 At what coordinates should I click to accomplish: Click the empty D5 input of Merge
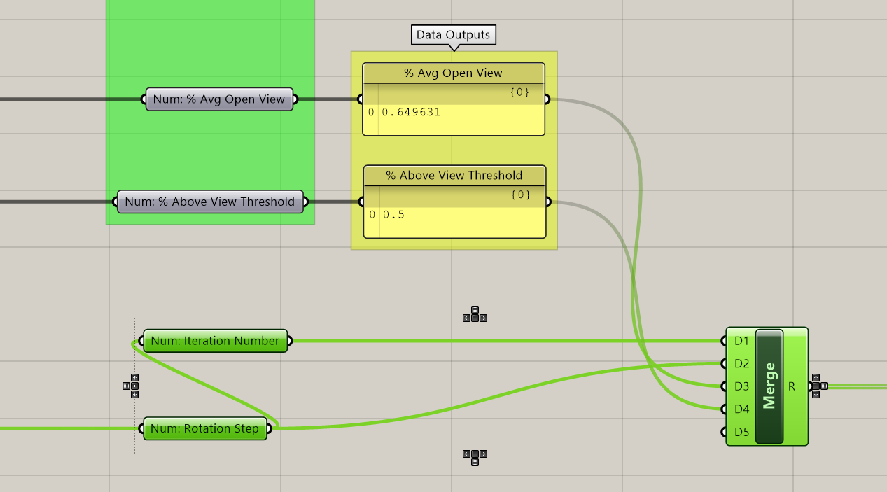point(741,432)
